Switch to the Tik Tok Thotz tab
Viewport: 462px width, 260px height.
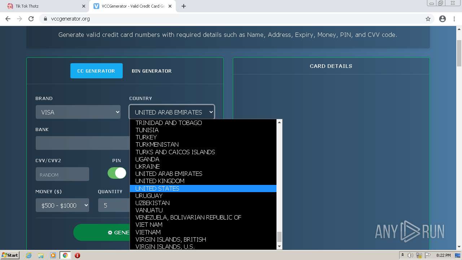tap(45, 6)
